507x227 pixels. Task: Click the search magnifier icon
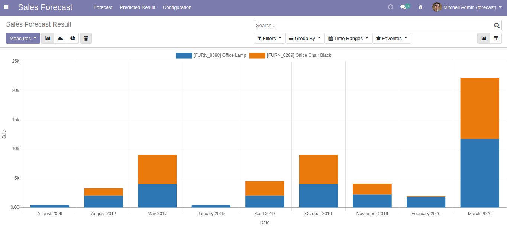497,25
